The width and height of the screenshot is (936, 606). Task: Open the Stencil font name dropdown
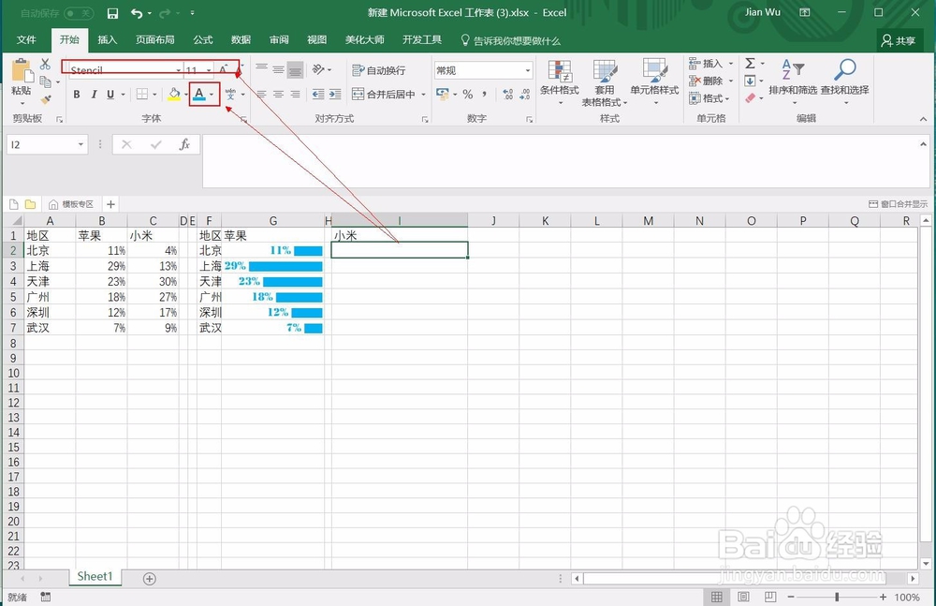pos(179,70)
